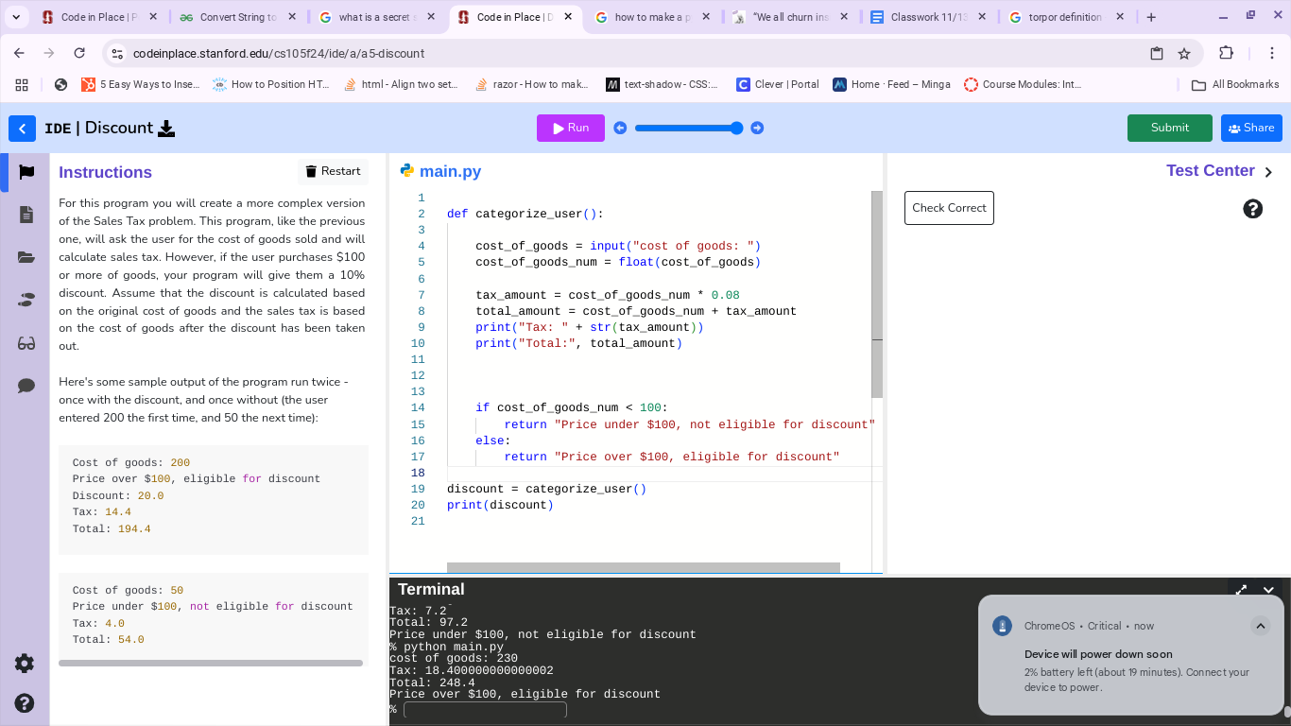Click the editor horizontal scrollbar

(644, 567)
